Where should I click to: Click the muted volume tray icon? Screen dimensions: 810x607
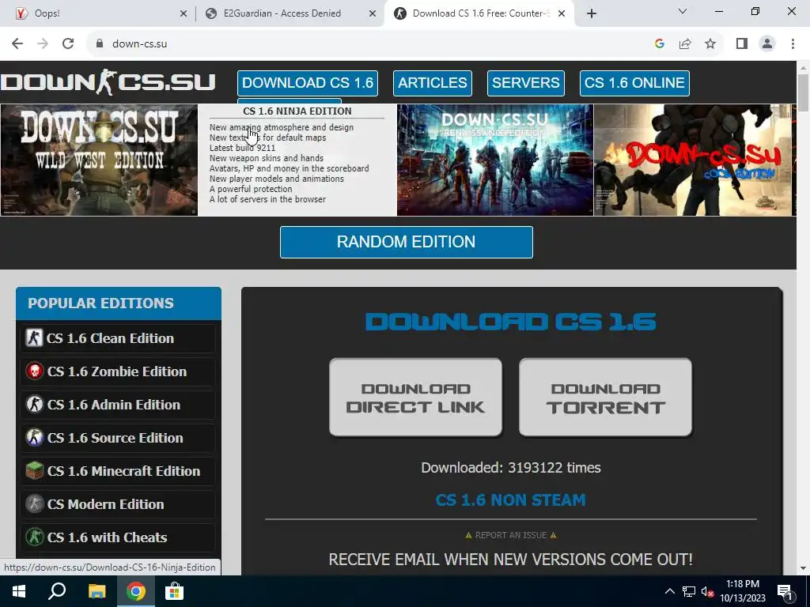pos(708,591)
